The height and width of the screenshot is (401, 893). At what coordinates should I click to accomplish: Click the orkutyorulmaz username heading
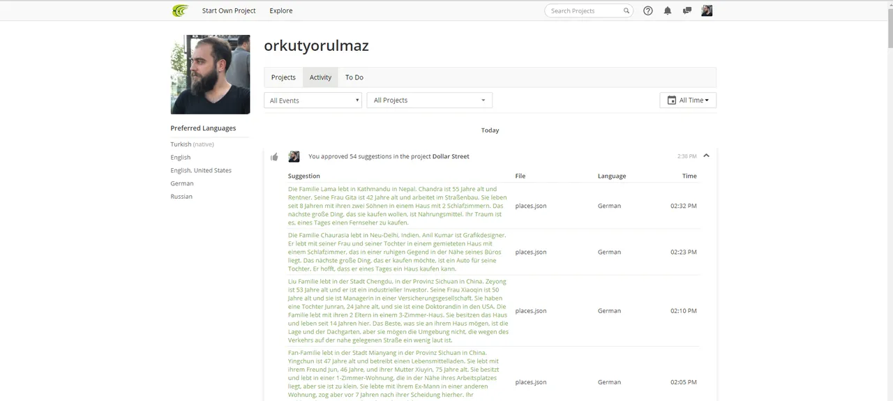[316, 46]
